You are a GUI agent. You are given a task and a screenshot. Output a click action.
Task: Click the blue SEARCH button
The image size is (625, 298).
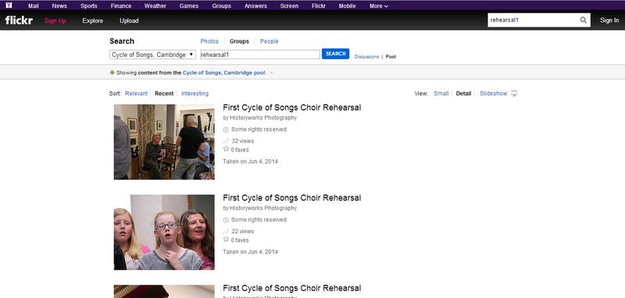[336, 54]
